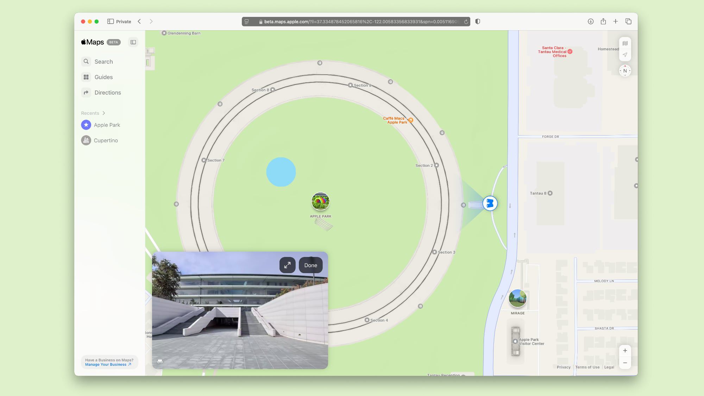Expand the Look Around street view
The height and width of the screenshot is (396, 704).
coord(287,265)
